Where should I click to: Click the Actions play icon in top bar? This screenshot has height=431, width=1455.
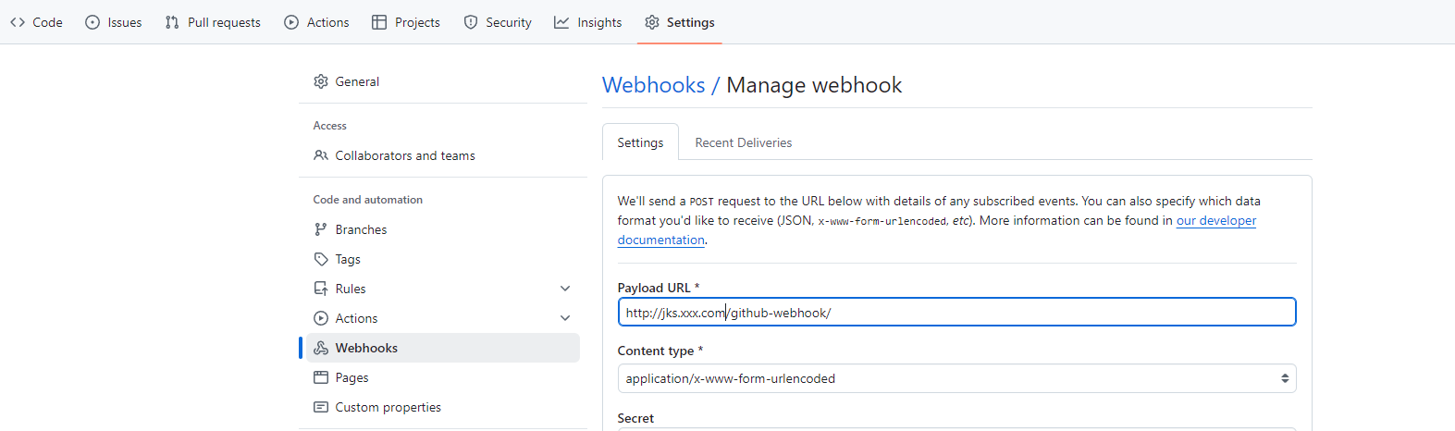pyautogui.click(x=291, y=22)
